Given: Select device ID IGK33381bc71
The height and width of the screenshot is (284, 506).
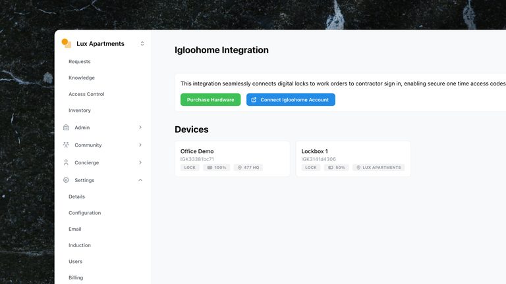Looking at the screenshot, I should coord(197,159).
